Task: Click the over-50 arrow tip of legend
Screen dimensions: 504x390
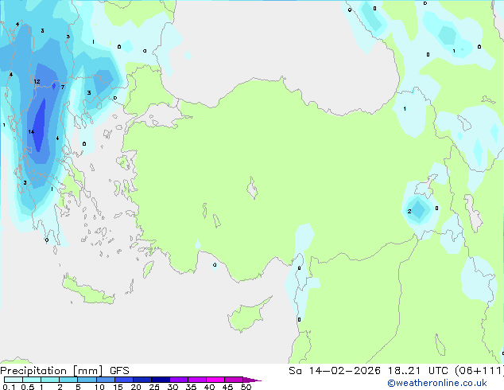Action: (x=252, y=380)
